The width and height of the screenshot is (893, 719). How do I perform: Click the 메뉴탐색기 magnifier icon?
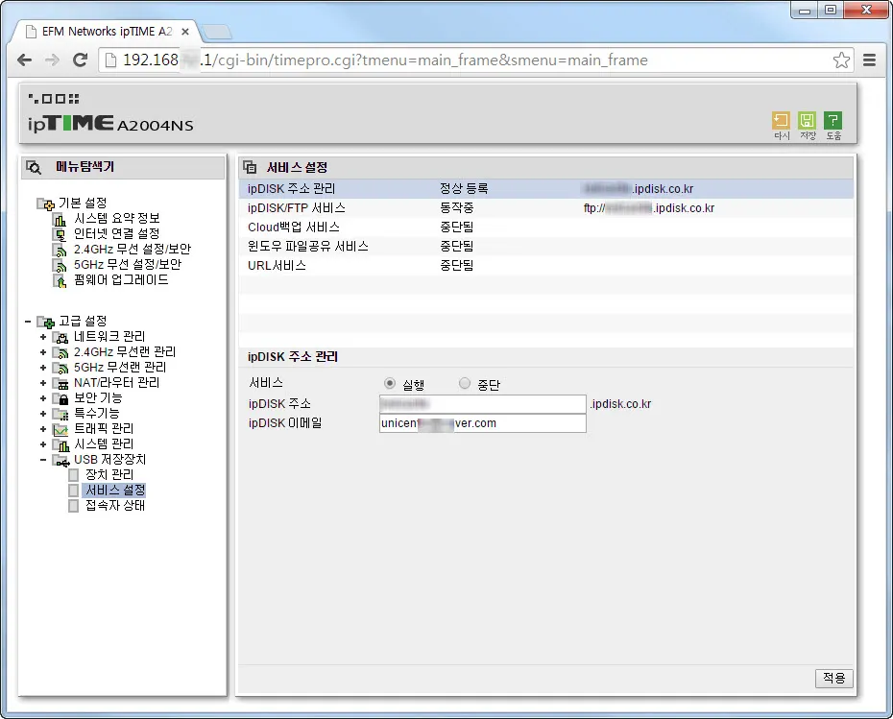click(x=34, y=167)
